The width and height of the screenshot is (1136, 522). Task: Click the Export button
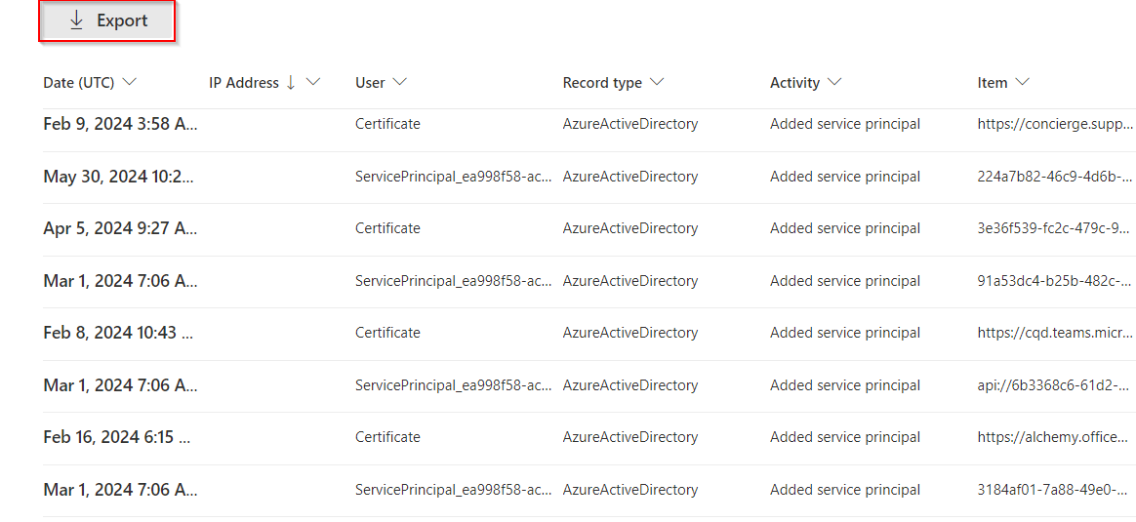click(x=107, y=21)
